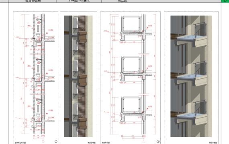This screenshot has height=144, width=229.
Task: Click the top glass railing in balcony render
Action: pyautogui.click(x=200, y=30)
